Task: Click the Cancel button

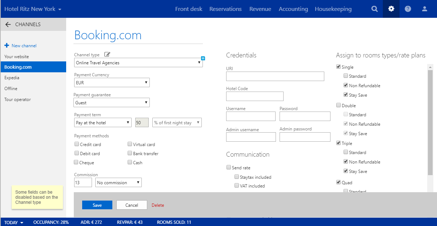Action: point(132,205)
